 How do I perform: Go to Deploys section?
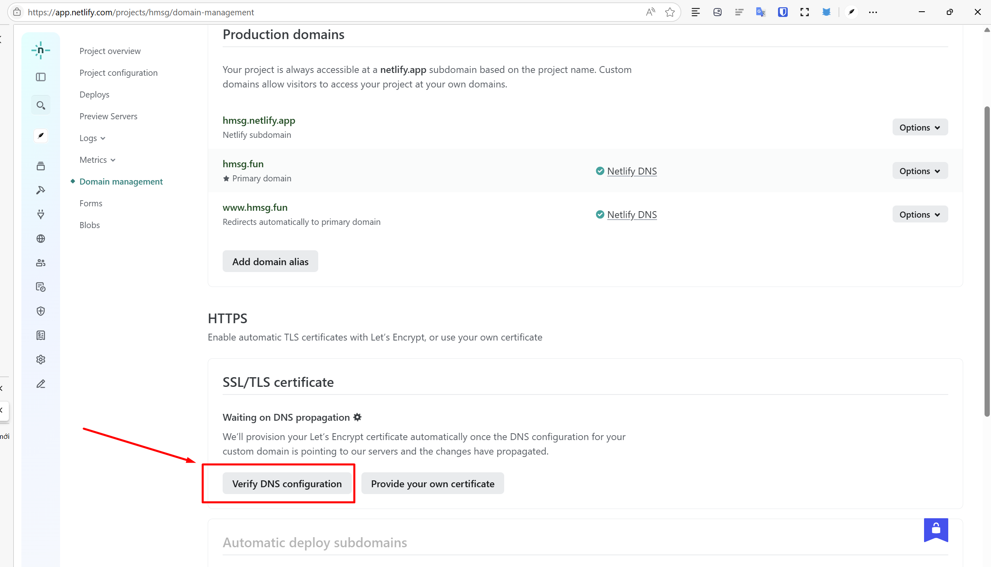tap(94, 95)
